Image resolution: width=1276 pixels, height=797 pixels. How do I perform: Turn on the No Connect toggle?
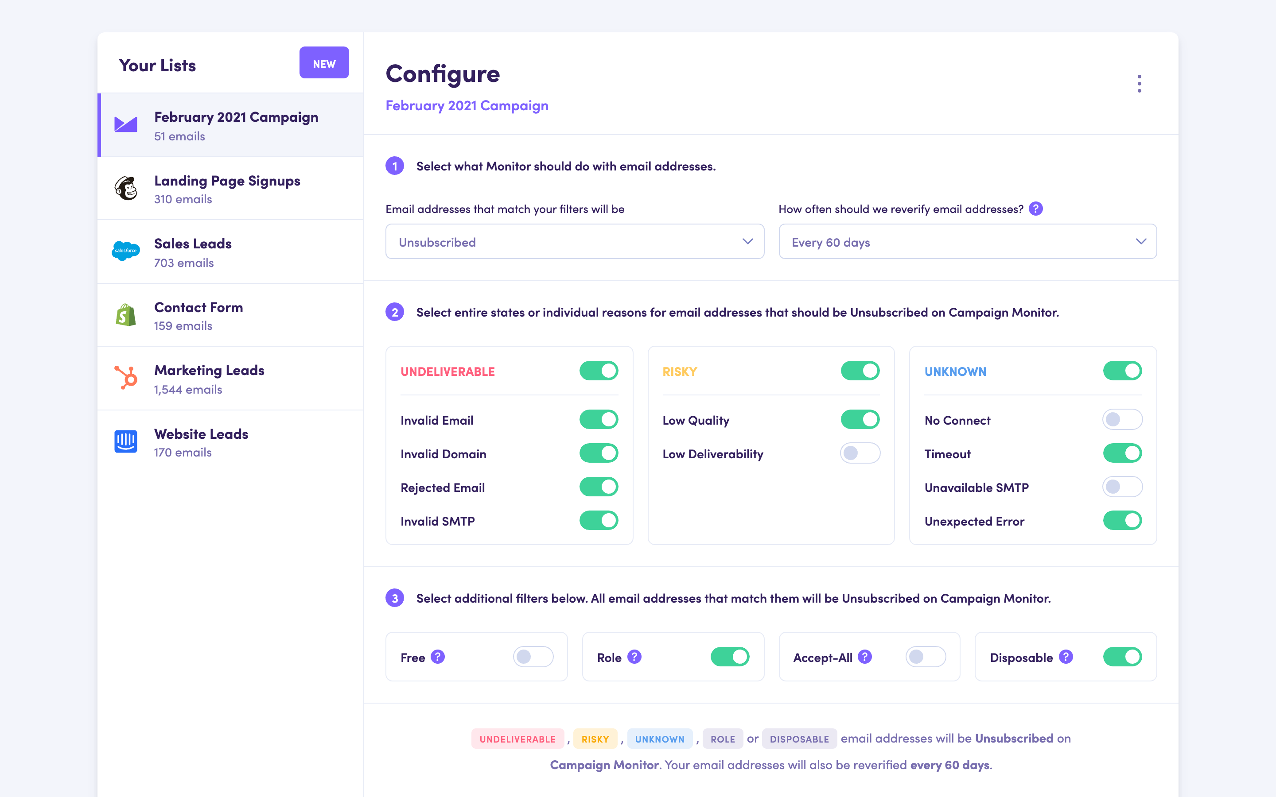tap(1121, 420)
